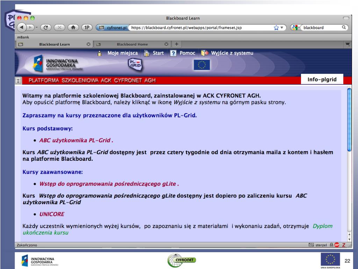Reload the page with the refresh button
Image resolution: width=358 pixels, height=269 pixels.
point(46,28)
